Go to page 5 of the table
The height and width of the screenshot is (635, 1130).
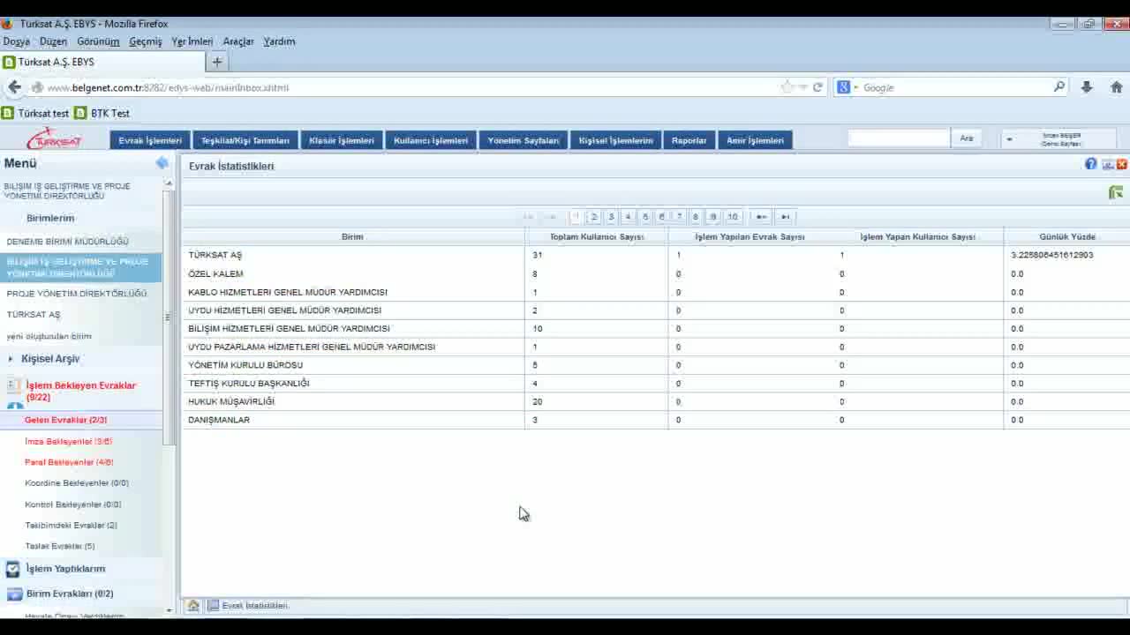[645, 217]
